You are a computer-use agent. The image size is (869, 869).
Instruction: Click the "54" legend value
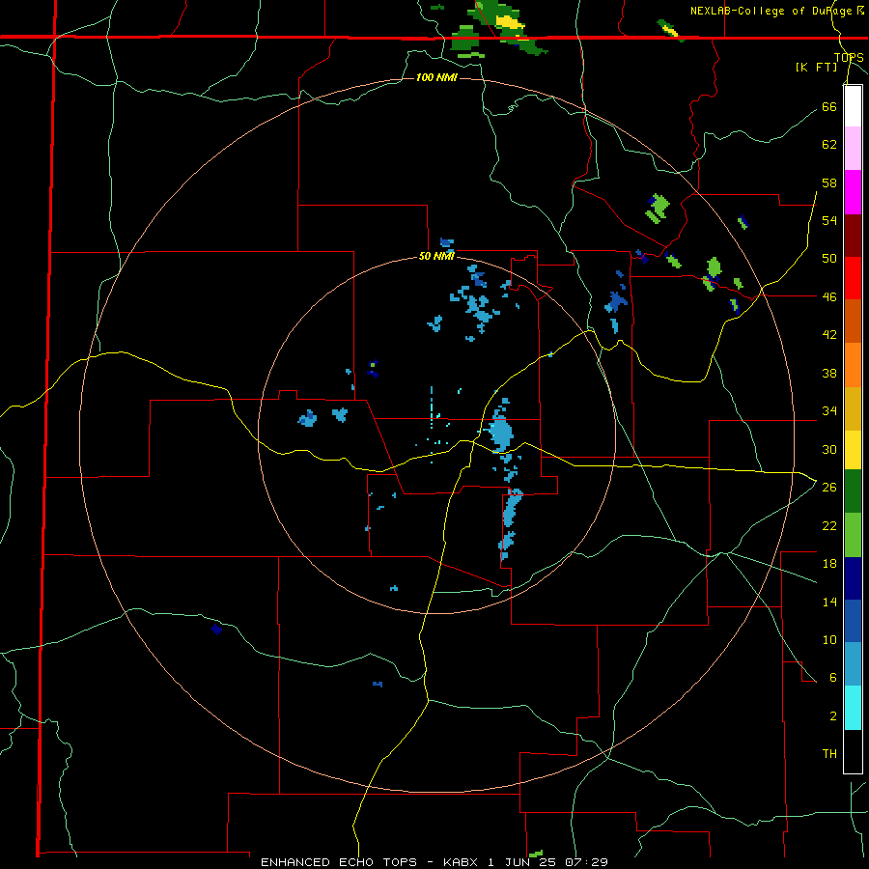[x=829, y=220]
